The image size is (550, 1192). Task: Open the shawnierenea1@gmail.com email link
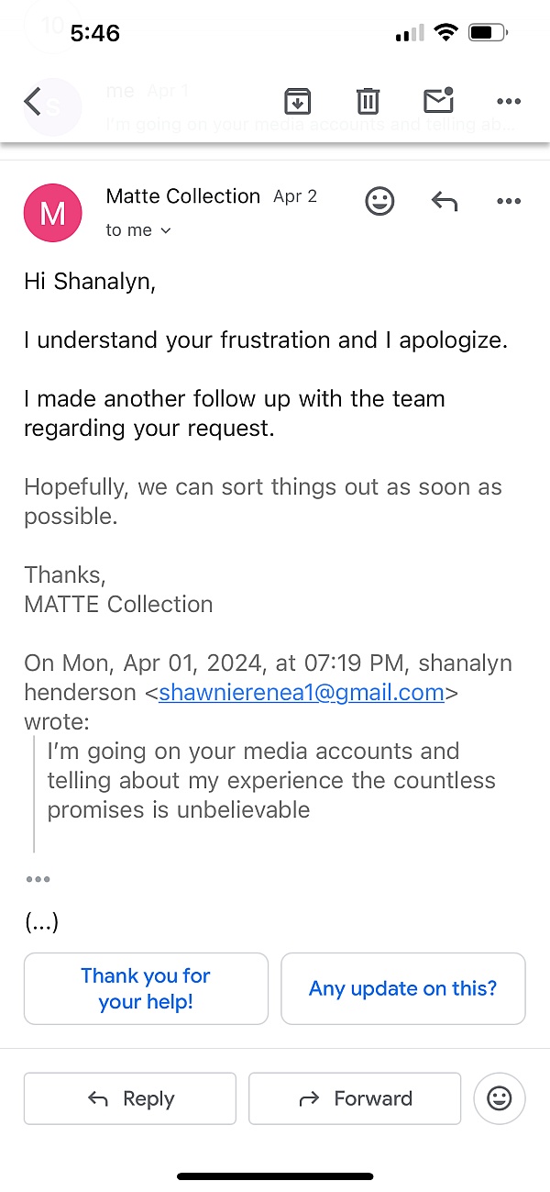point(302,693)
